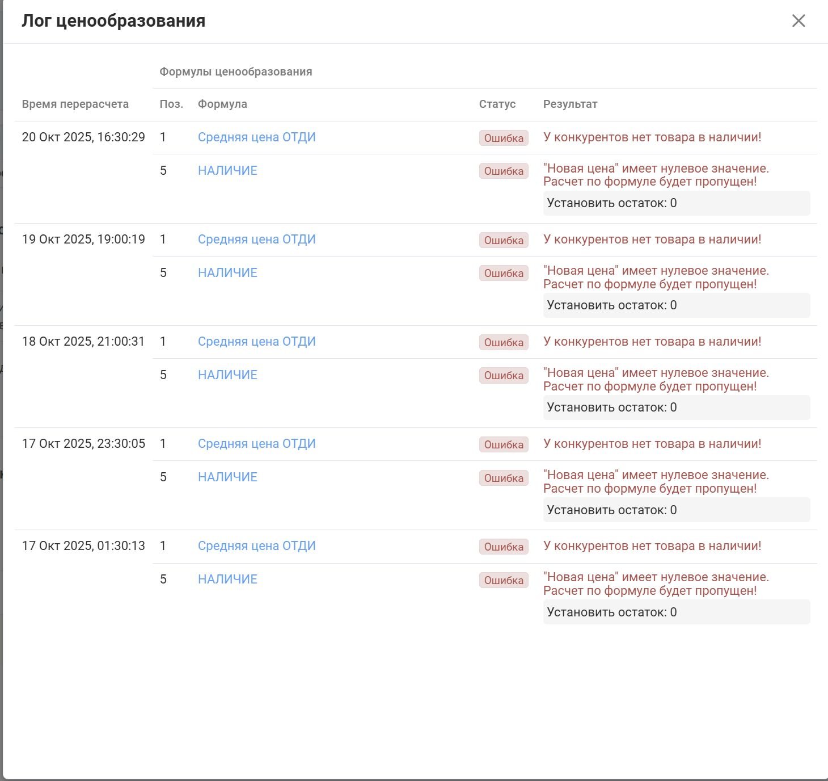Viewport: 828px width, 781px height.
Task: Open Средняя цена ОТДИ link at 23:30:05 recalculation
Action: point(256,444)
